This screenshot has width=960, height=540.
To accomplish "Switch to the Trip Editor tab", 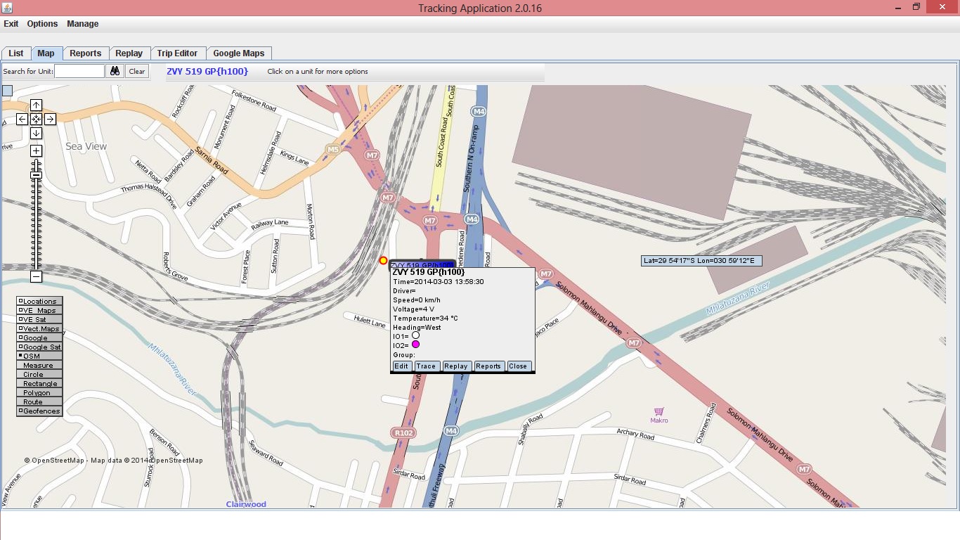I will [177, 53].
